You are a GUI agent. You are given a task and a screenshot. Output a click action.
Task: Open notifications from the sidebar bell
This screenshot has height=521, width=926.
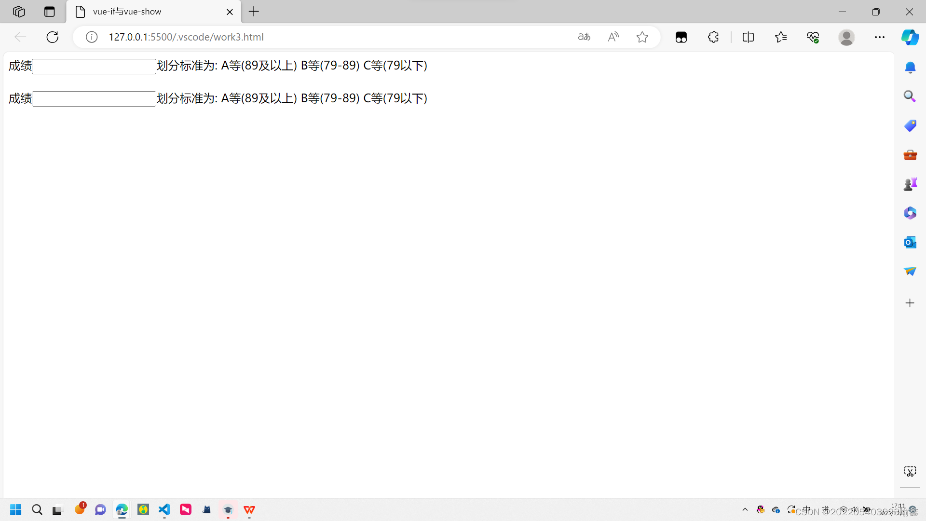[911, 68]
